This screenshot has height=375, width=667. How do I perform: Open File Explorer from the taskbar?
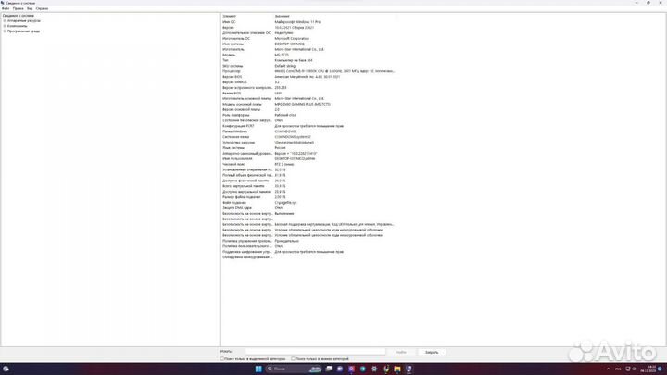(x=397, y=369)
